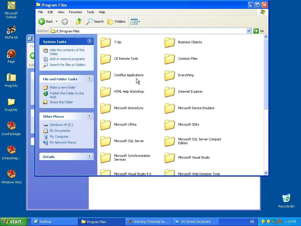Open the Back history dropdown arrow
The height and width of the screenshot is (226, 301).
56,21
